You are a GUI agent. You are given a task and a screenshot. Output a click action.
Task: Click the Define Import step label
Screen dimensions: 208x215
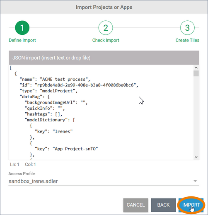click(22, 40)
